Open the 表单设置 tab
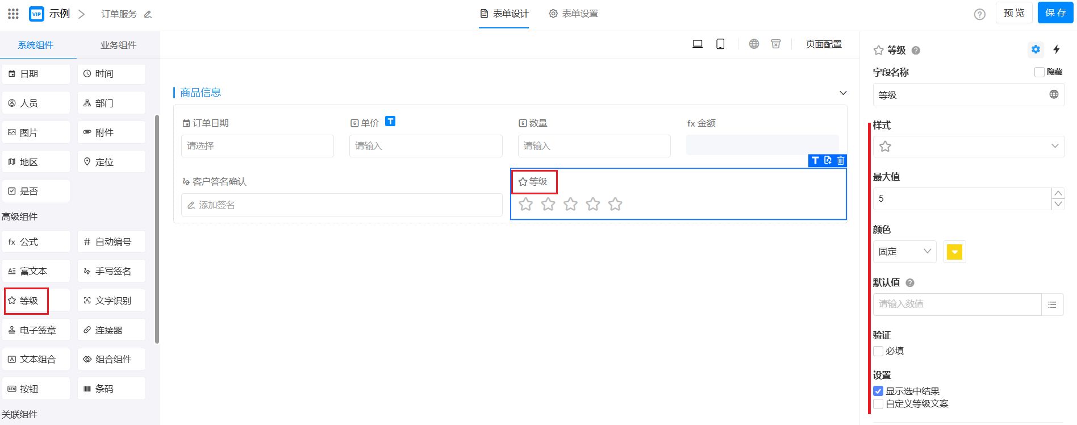This screenshot has height=425, width=1077. click(573, 14)
